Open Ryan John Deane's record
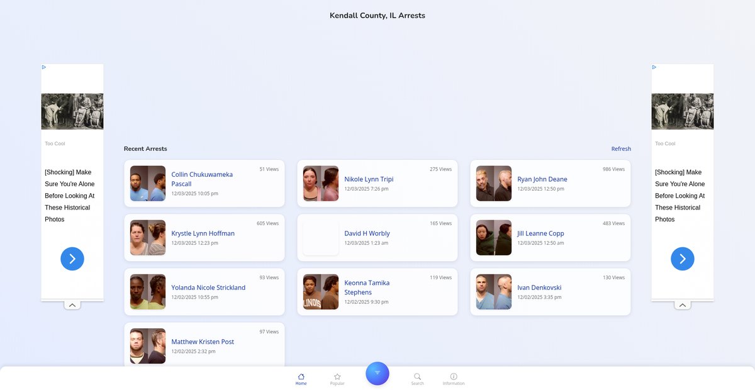The image size is (755, 390). click(551, 183)
